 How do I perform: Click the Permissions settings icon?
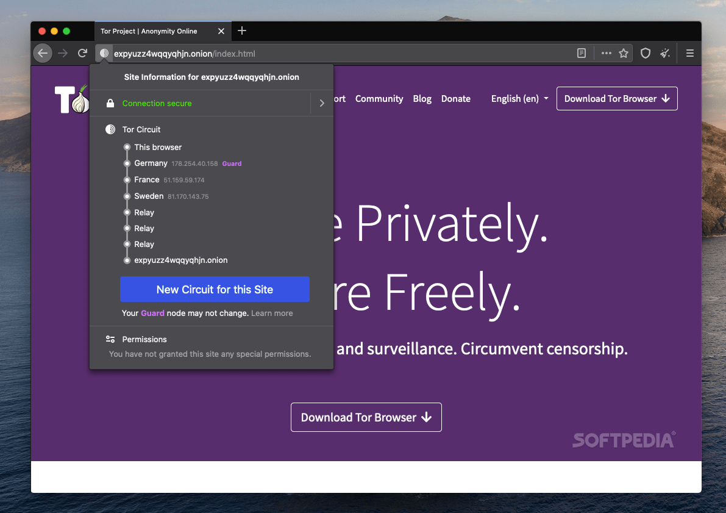click(x=110, y=339)
